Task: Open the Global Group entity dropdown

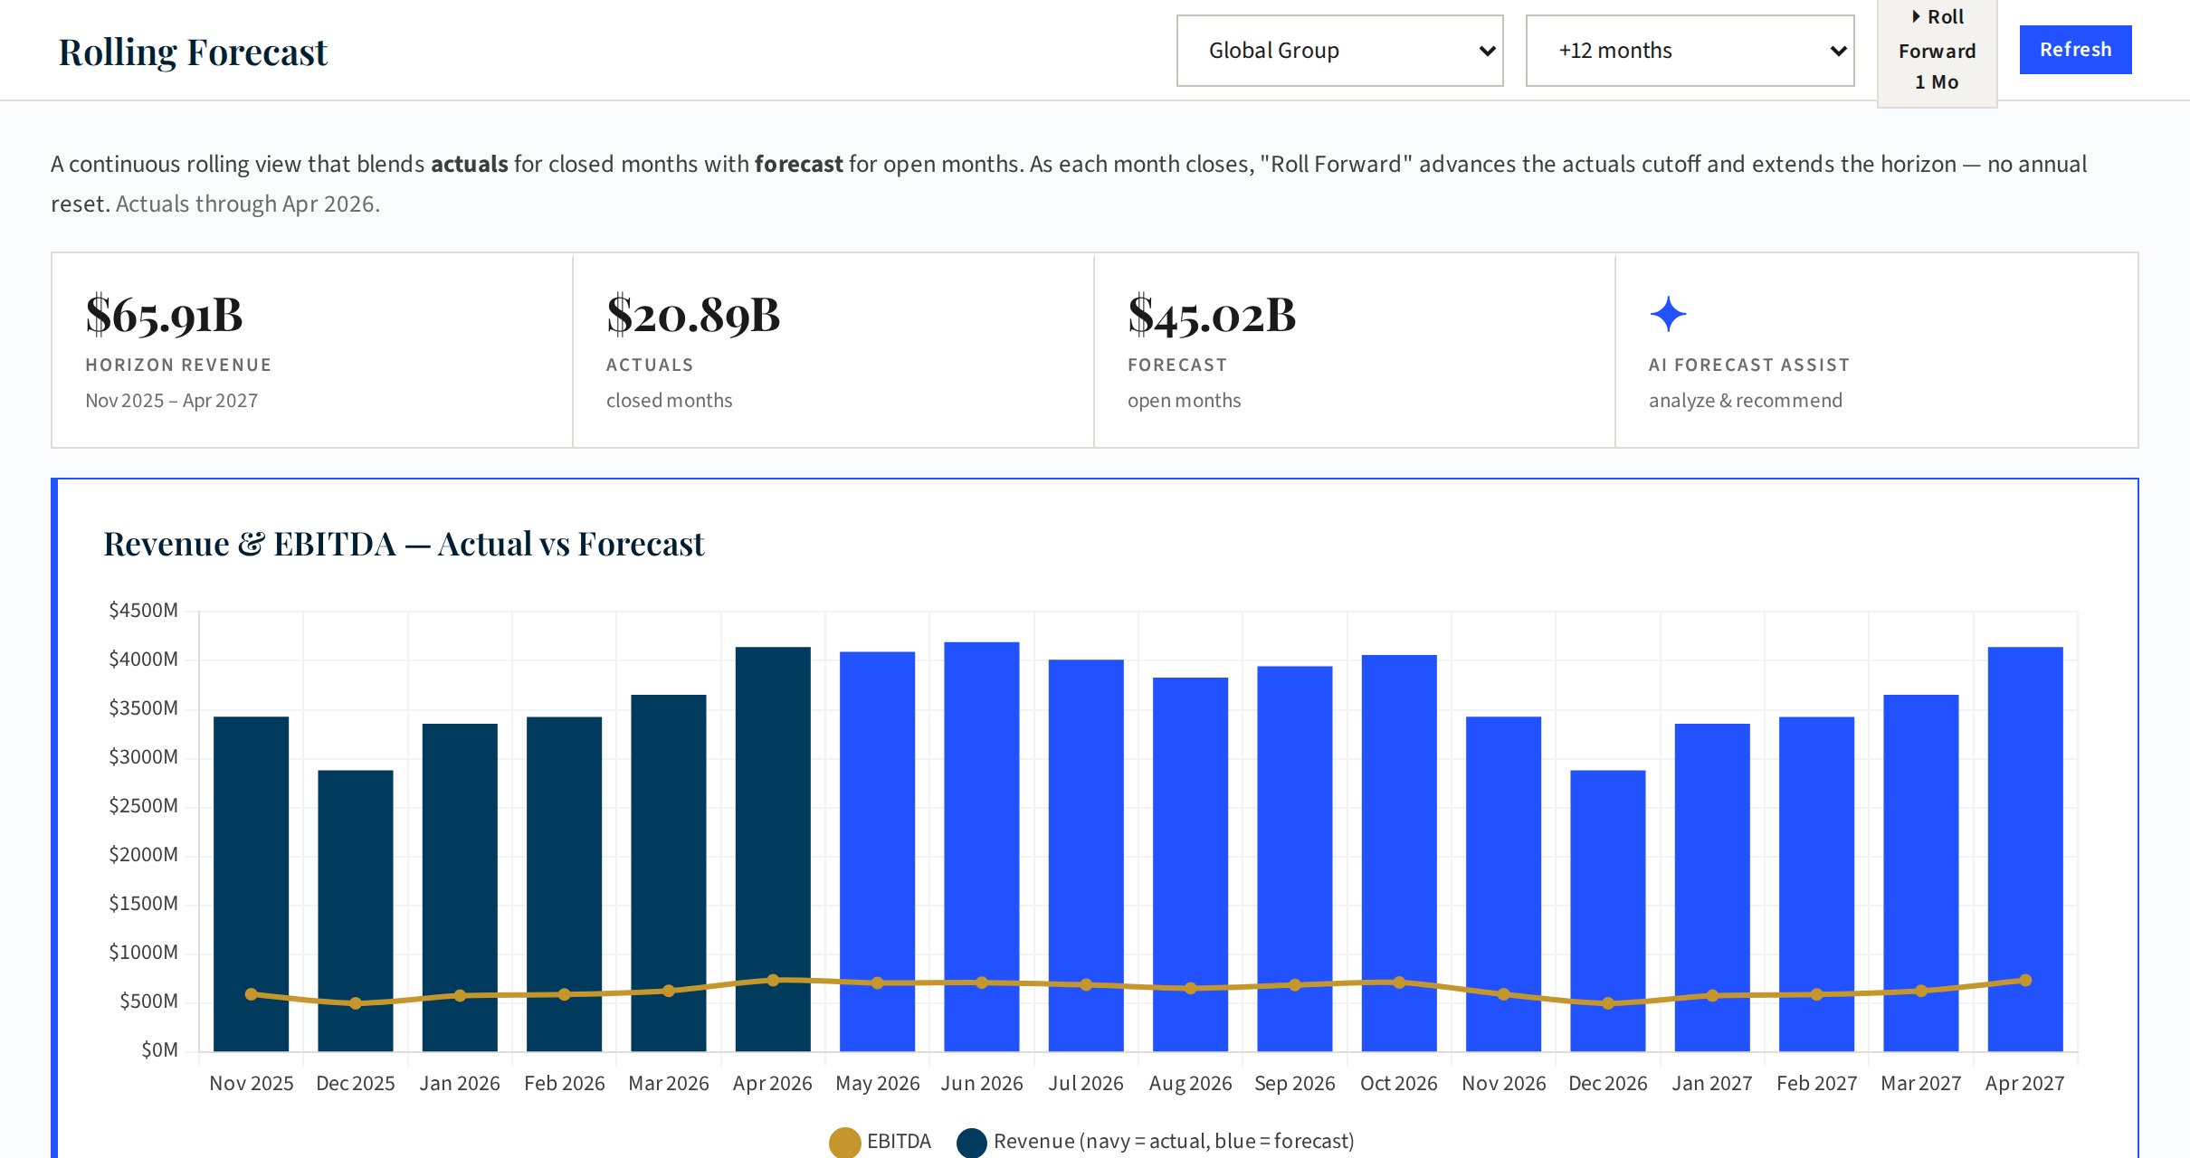Action: coord(1339,51)
